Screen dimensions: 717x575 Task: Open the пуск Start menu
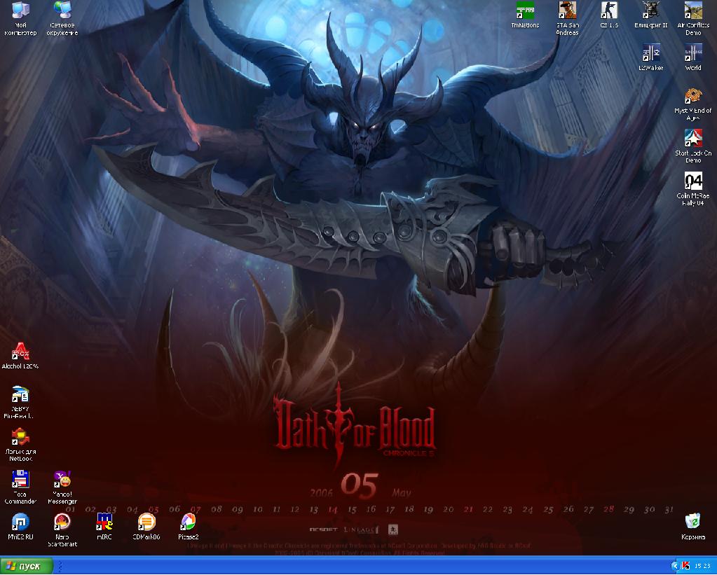[26, 566]
